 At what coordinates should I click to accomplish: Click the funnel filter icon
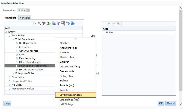pyautogui.click(x=58, y=23)
